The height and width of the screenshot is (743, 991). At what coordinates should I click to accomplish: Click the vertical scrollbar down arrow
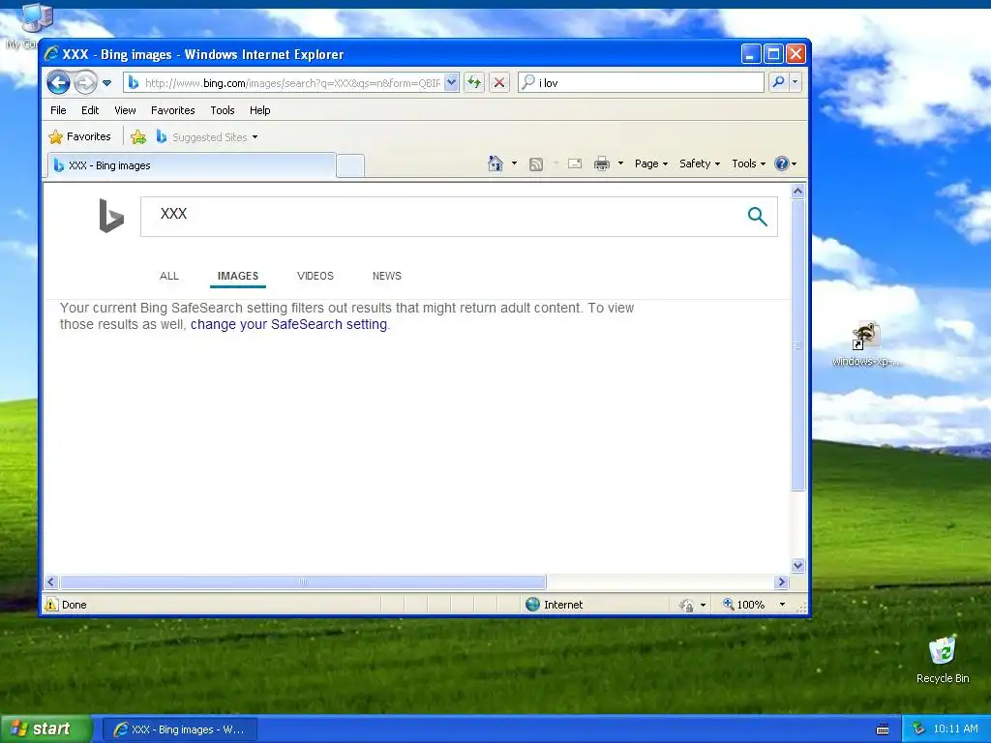tap(797, 565)
